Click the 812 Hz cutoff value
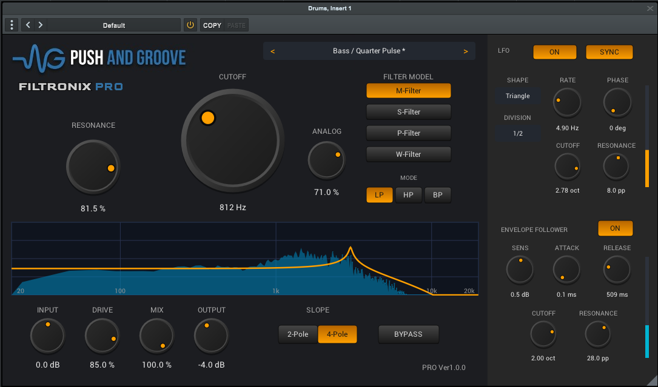 (232, 208)
